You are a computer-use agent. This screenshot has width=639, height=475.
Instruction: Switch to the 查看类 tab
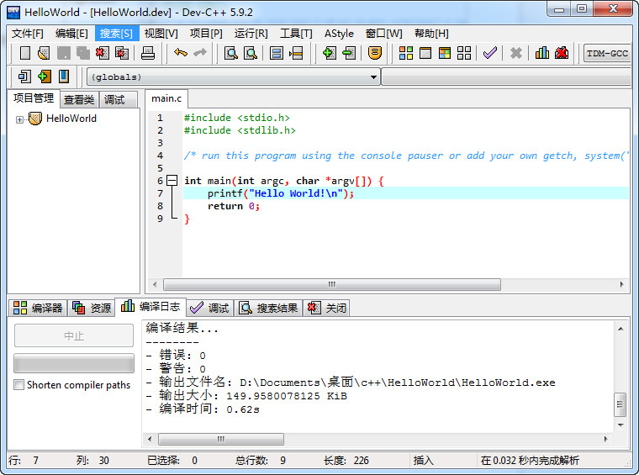point(79,99)
